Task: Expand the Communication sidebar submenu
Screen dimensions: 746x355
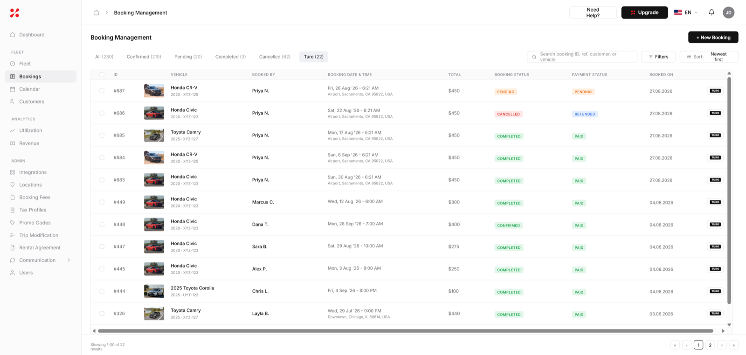Action: (69, 260)
